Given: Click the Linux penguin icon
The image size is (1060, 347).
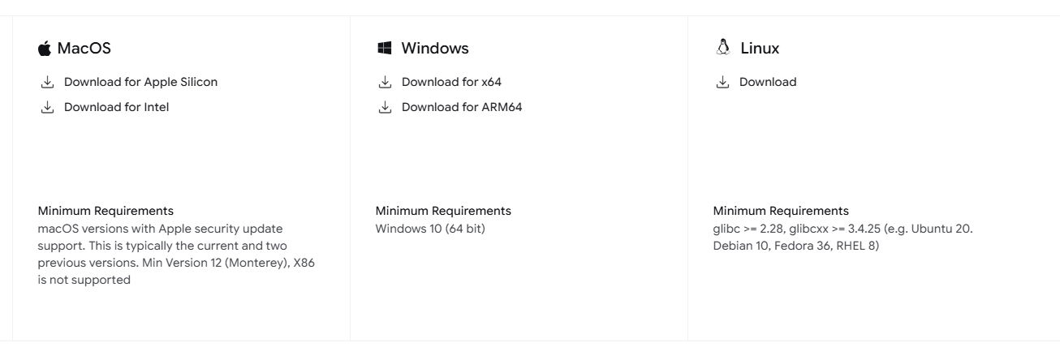Looking at the screenshot, I should [722, 48].
